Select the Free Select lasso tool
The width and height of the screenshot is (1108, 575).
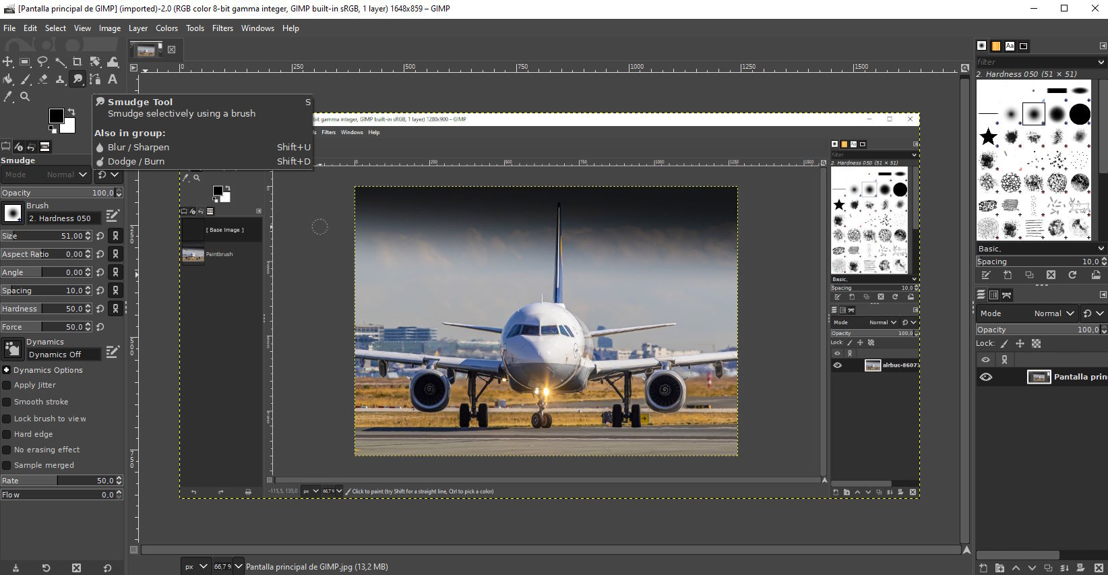click(x=42, y=62)
